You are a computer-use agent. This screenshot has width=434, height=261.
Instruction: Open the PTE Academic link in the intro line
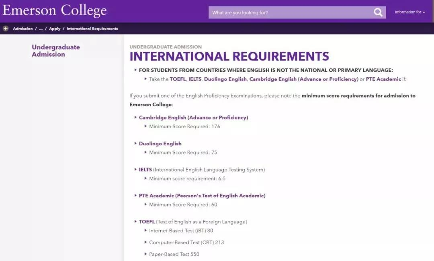[383, 79]
